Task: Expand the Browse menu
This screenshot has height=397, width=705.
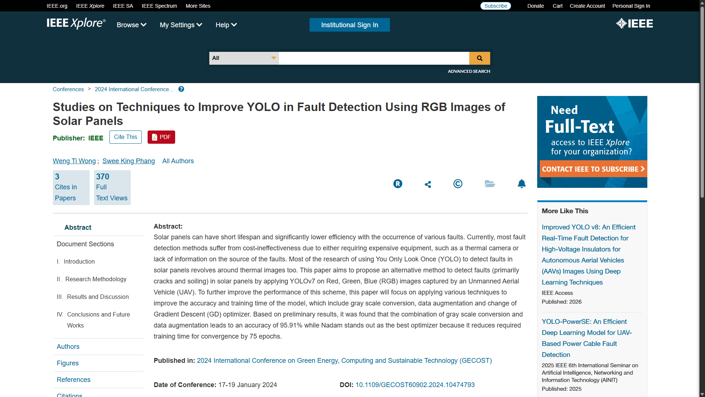Action: [131, 25]
